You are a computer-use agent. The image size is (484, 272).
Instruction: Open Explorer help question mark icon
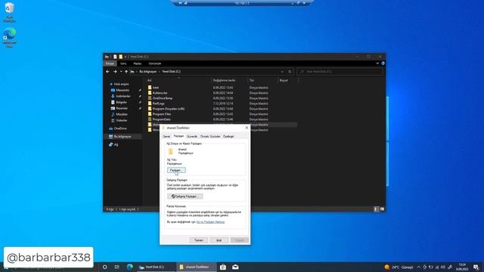coord(383,63)
